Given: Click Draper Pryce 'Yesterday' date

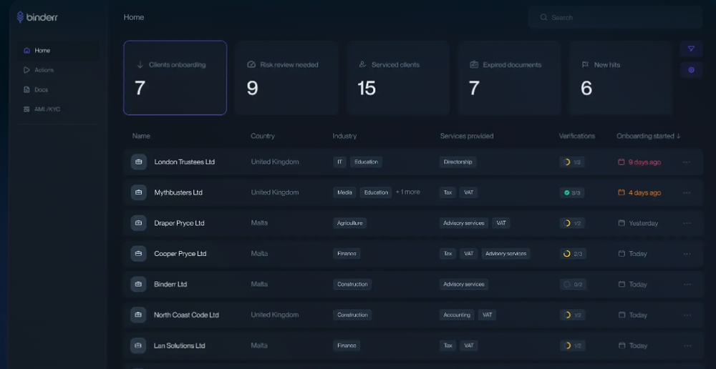Looking at the screenshot, I should coord(638,223).
